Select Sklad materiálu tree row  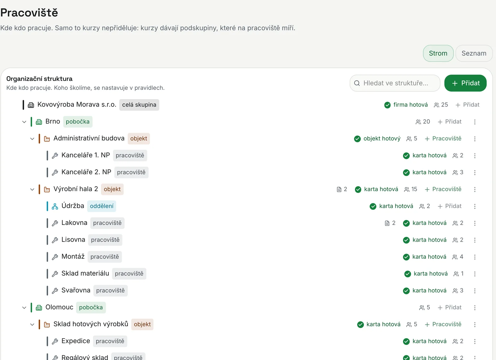point(246,274)
